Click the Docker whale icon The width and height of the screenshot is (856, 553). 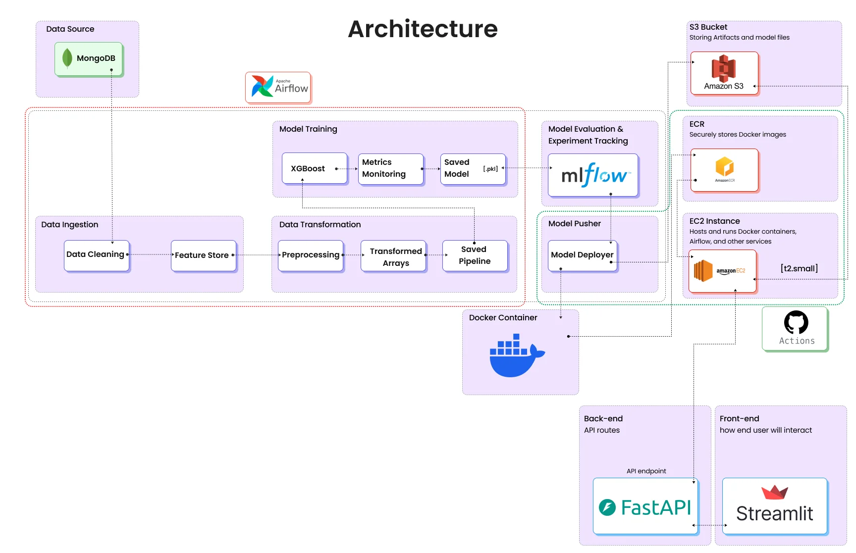(517, 355)
